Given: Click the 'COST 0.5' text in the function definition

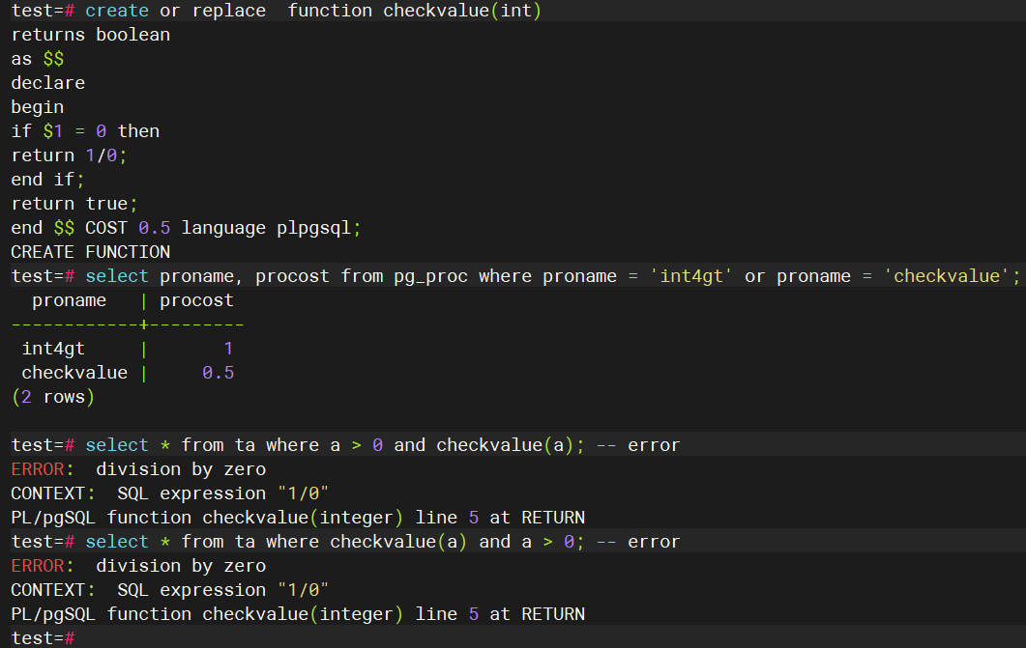Looking at the screenshot, I should [128, 228].
